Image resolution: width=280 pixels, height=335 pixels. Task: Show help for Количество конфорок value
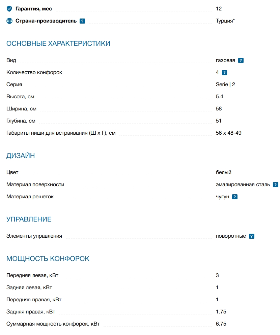pos(224,72)
